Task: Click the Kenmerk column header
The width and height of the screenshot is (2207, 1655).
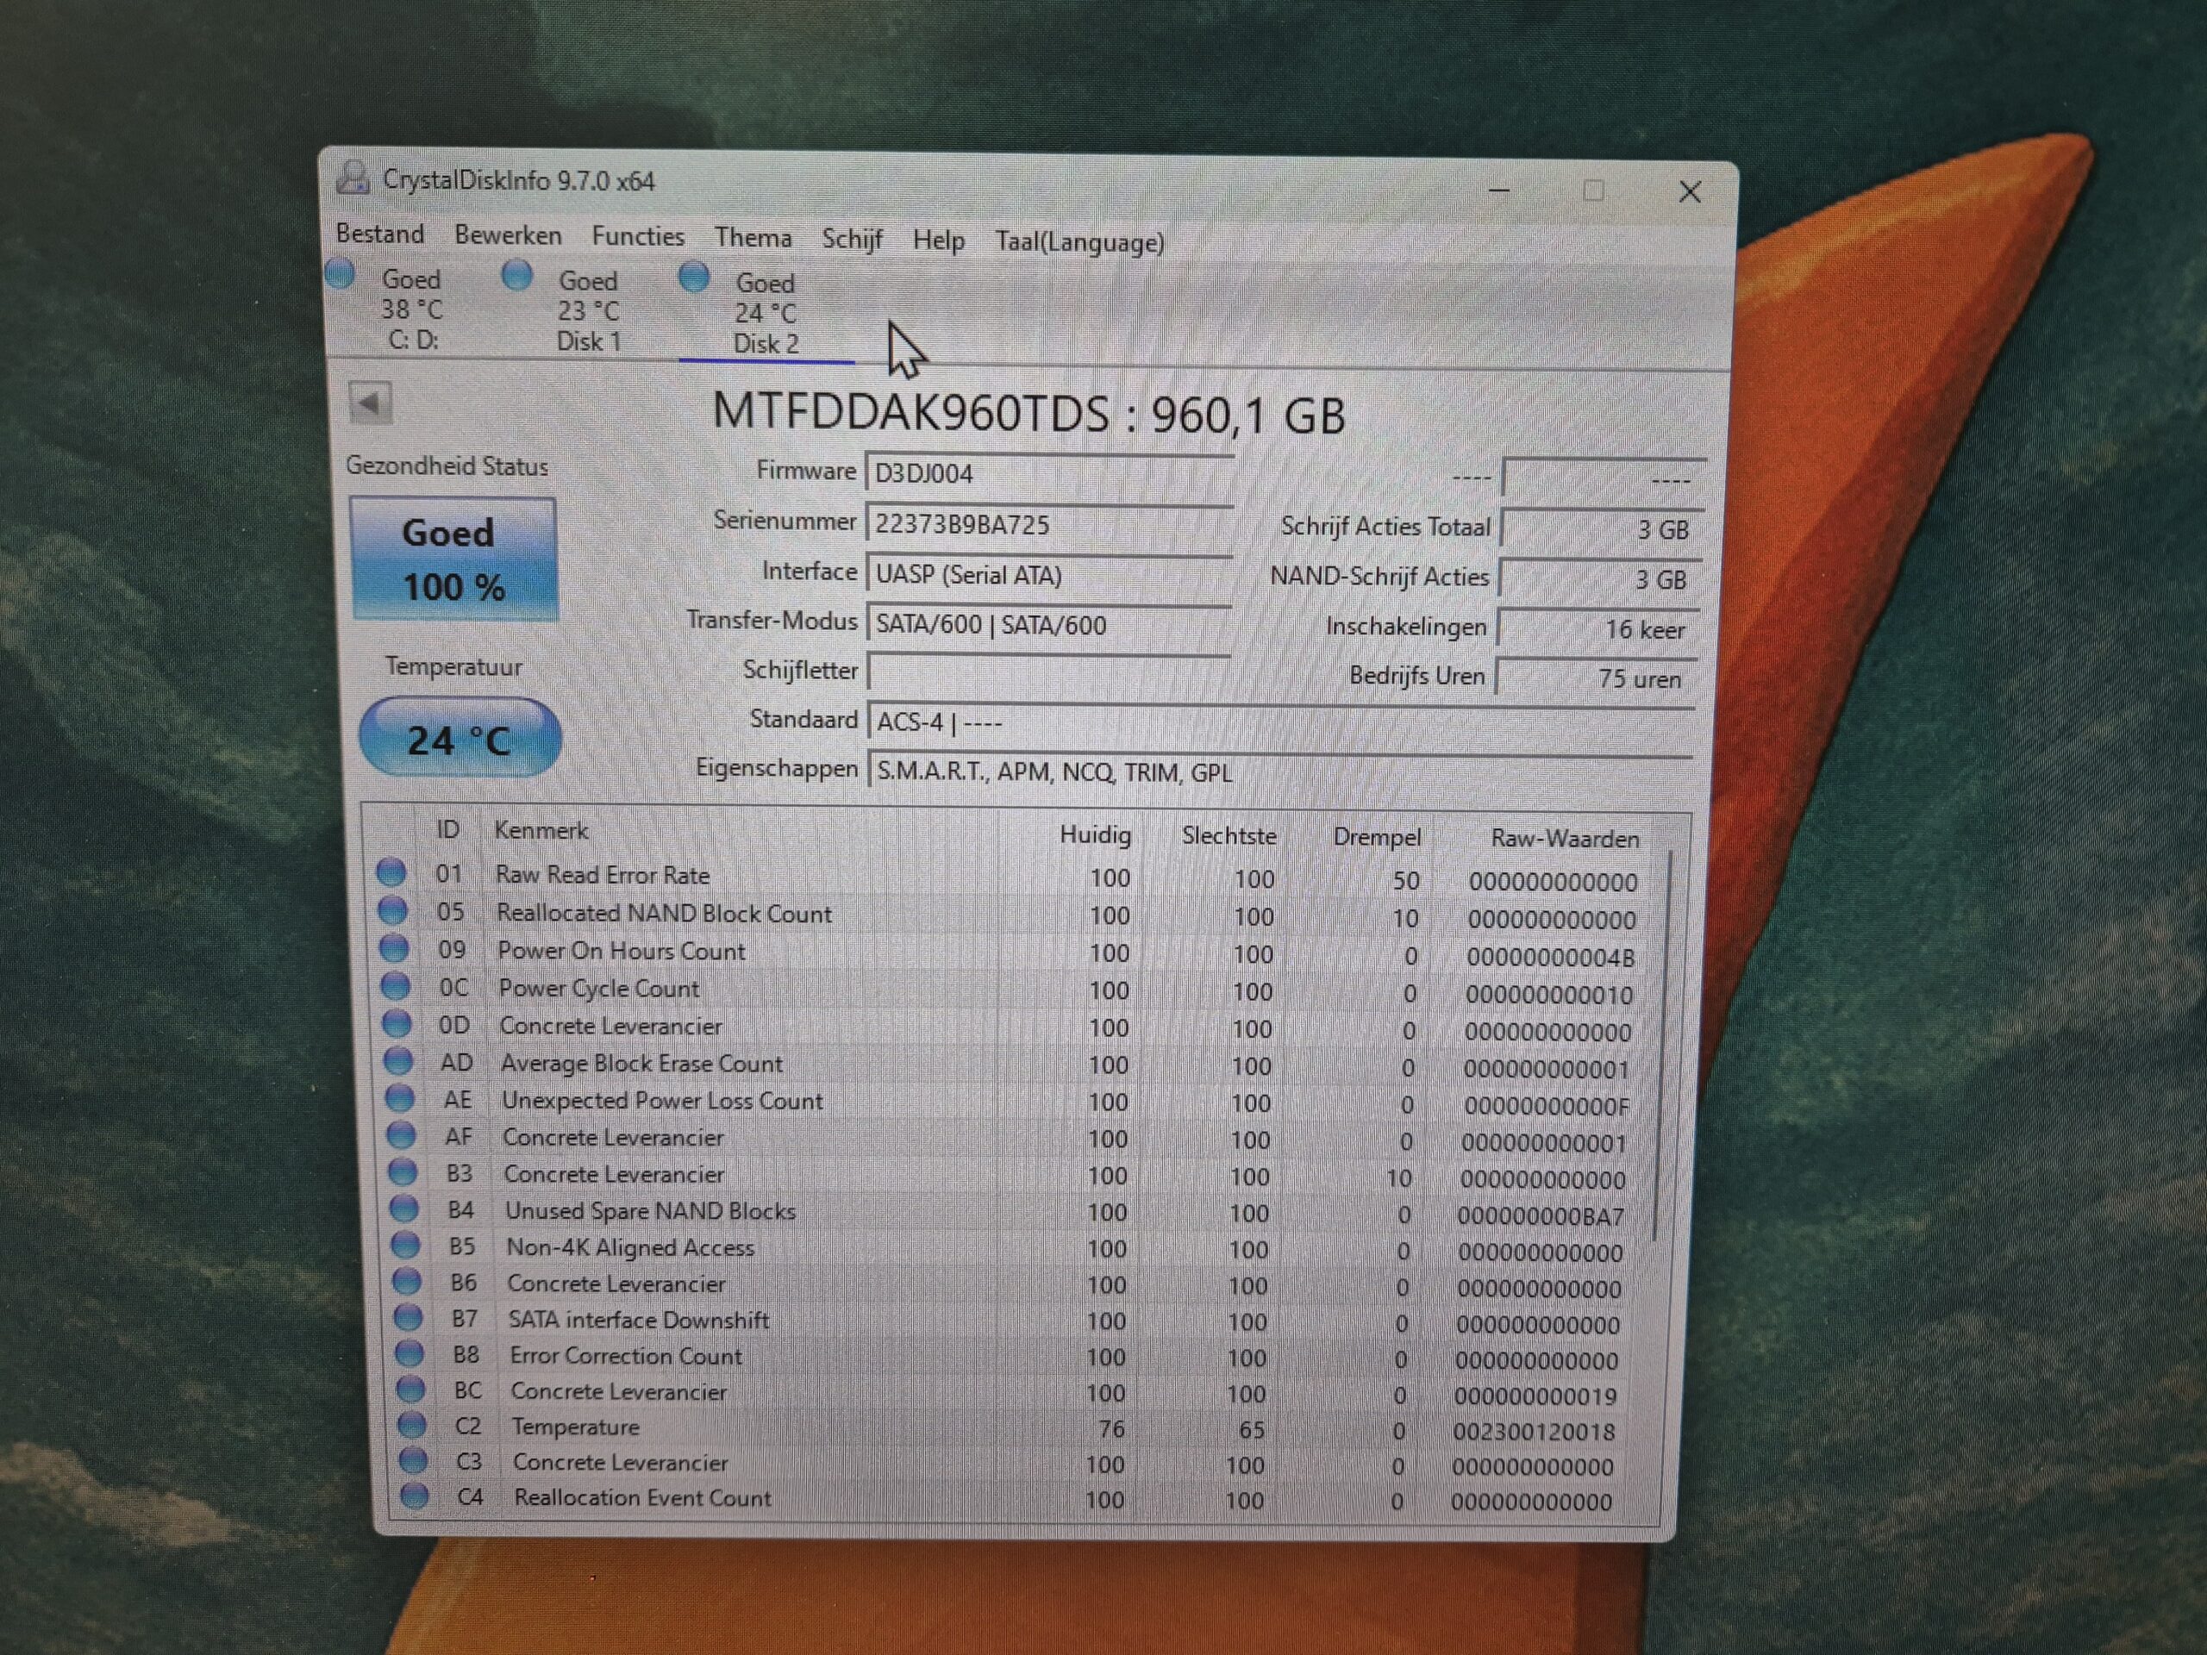Action: pos(541,830)
